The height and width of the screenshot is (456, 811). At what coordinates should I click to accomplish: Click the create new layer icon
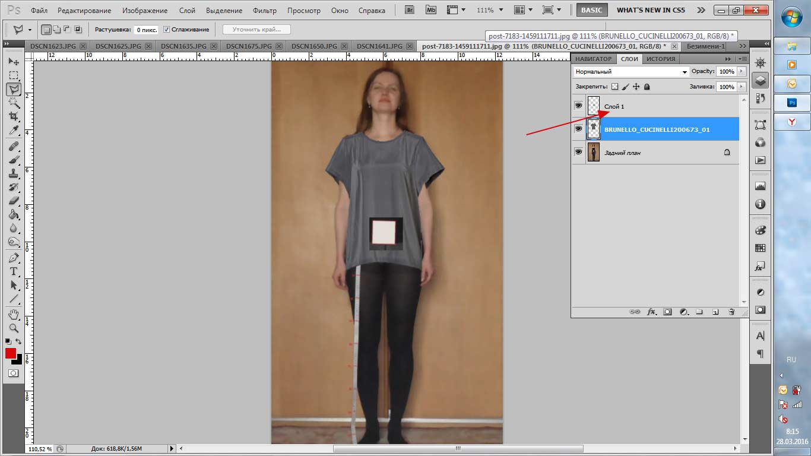pos(715,311)
